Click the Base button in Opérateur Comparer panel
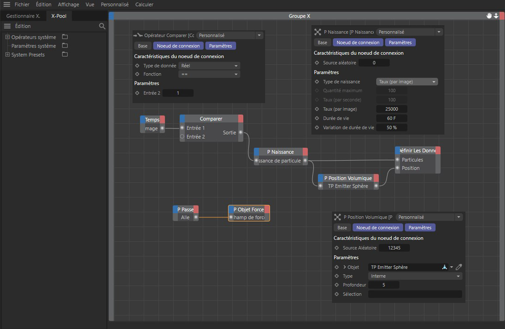Image resolution: width=505 pixels, height=329 pixels. pos(143,46)
